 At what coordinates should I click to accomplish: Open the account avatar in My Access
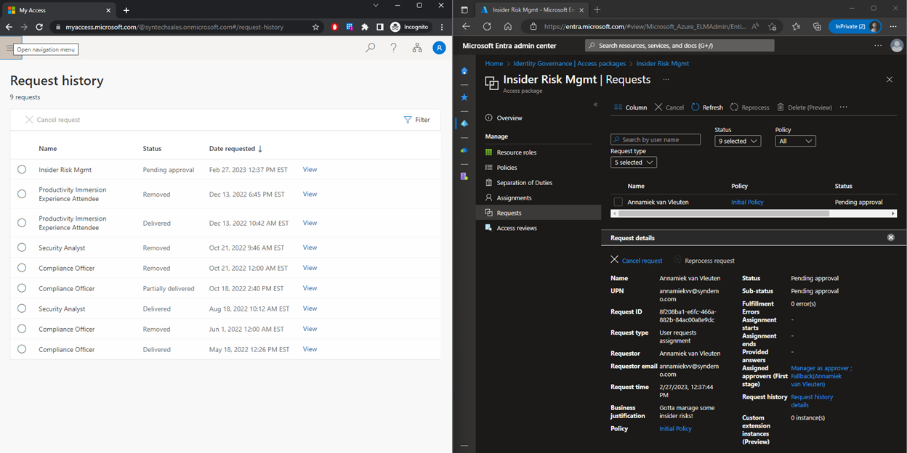tap(439, 48)
